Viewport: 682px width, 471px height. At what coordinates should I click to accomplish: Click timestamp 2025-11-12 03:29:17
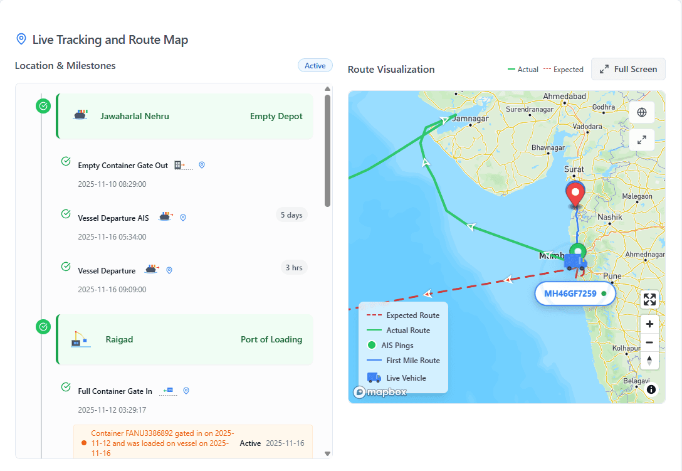point(112,410)
